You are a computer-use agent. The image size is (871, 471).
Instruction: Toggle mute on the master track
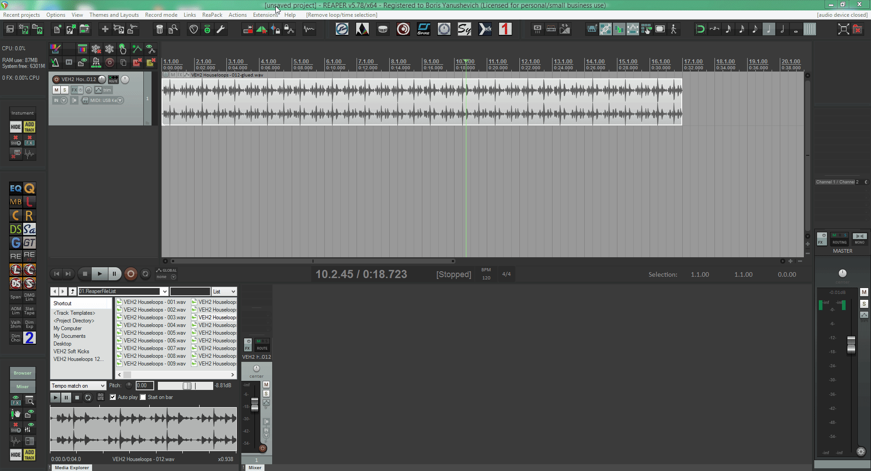(864, 292)
